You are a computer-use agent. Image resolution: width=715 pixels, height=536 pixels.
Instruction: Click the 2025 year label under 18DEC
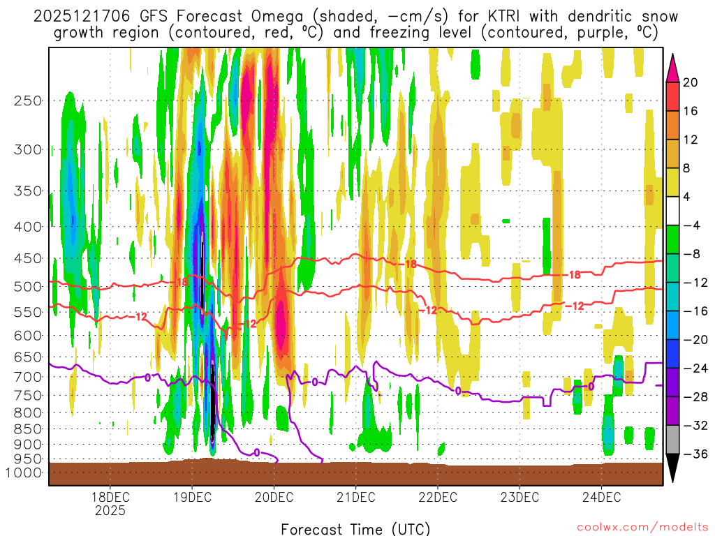[110, 511]
